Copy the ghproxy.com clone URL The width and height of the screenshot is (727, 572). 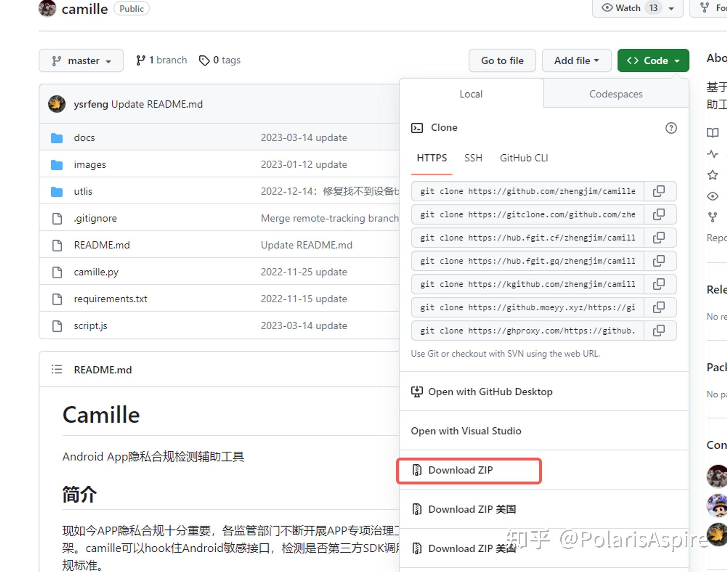(x=659, y=331)
